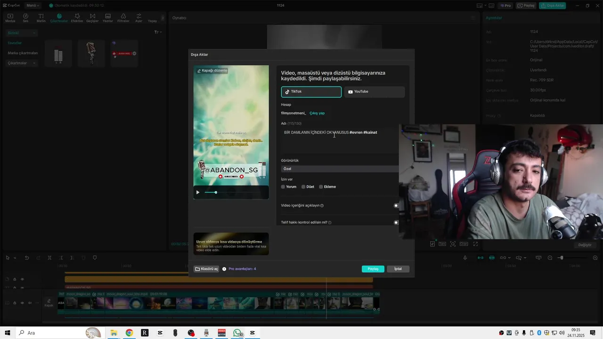This screenshot has height=339, width=603.
Task: Click the marker shield icon in timeline toolbar
Action: (95, 258)
